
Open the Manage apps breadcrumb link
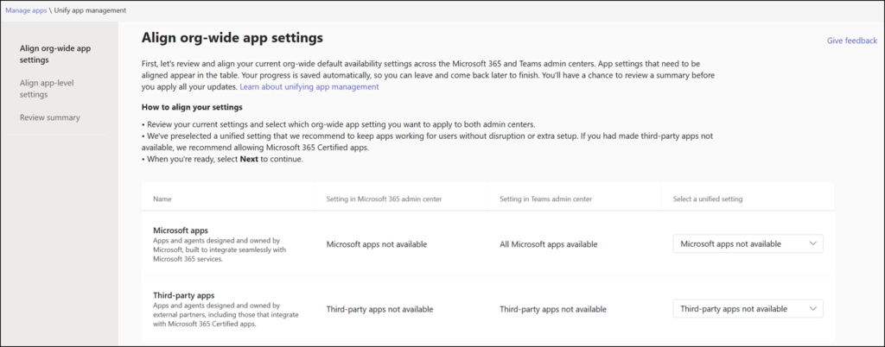(x=26, y=10)
